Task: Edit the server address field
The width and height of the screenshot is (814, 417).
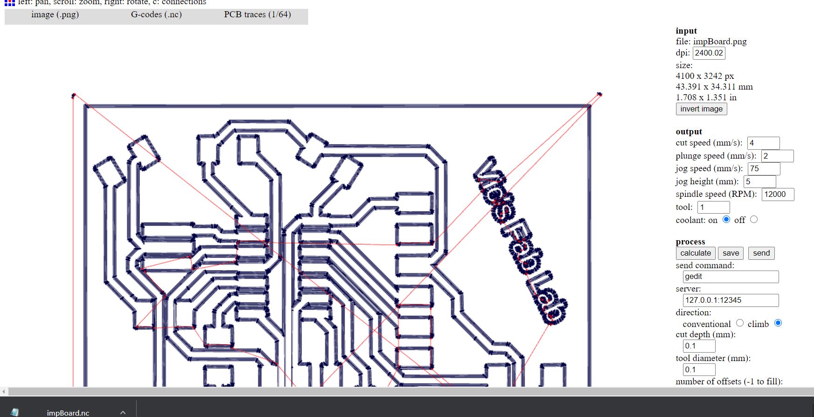Action: 731,300
